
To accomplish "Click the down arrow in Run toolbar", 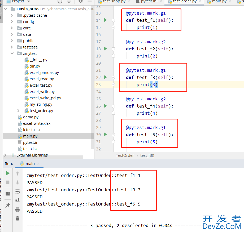I will [18, 182].
